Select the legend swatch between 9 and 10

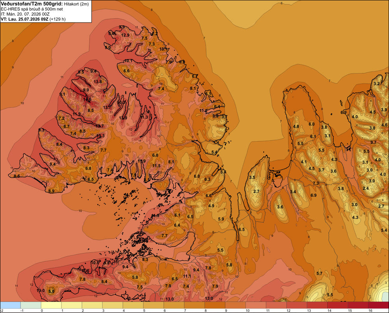tap(235, 305)
